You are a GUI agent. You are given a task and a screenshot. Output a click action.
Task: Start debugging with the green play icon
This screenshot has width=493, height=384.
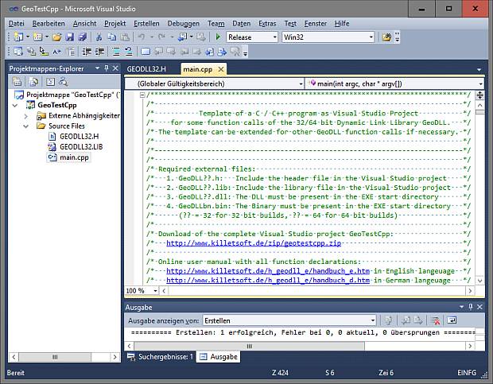click(x=218, y=37)
